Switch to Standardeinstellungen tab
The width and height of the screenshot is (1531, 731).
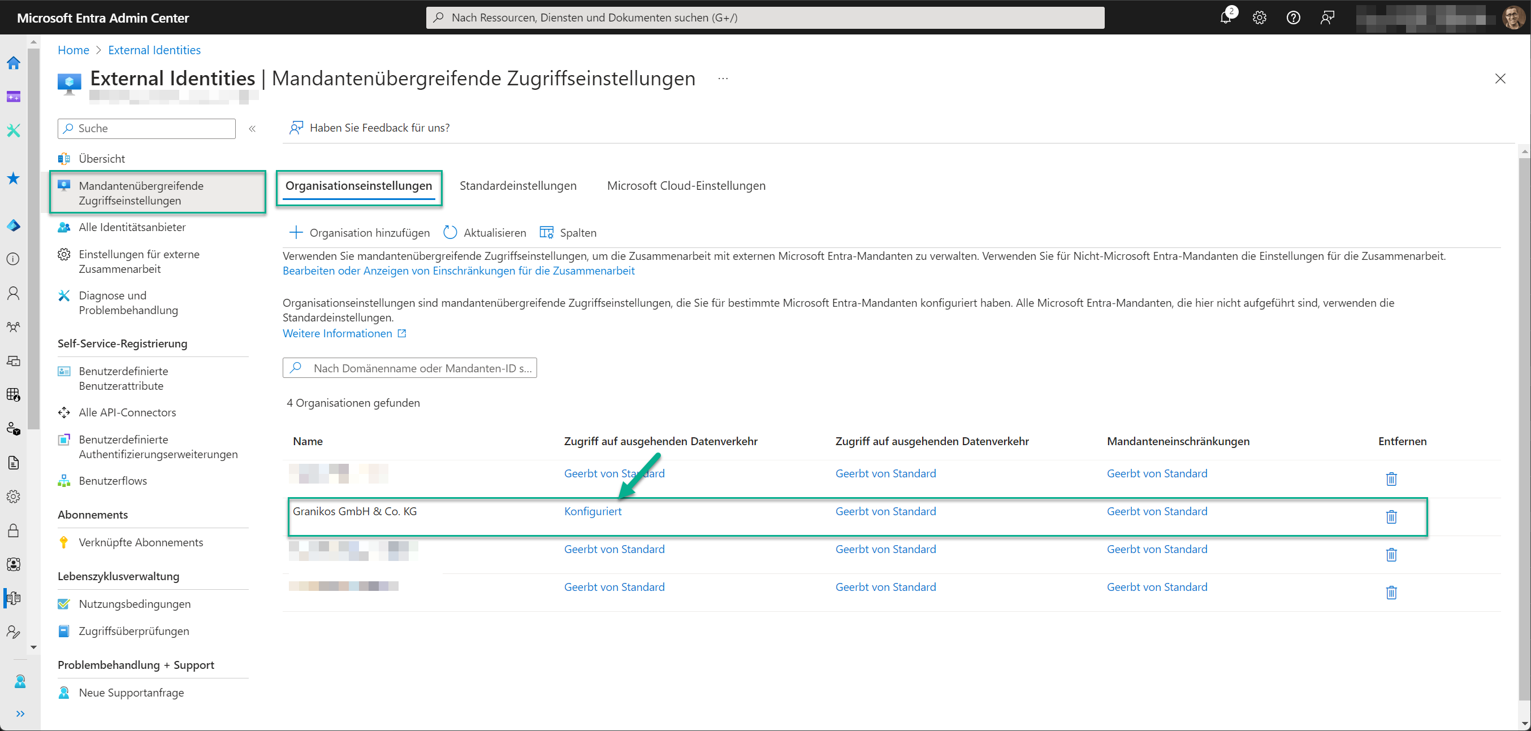[518, 186]
